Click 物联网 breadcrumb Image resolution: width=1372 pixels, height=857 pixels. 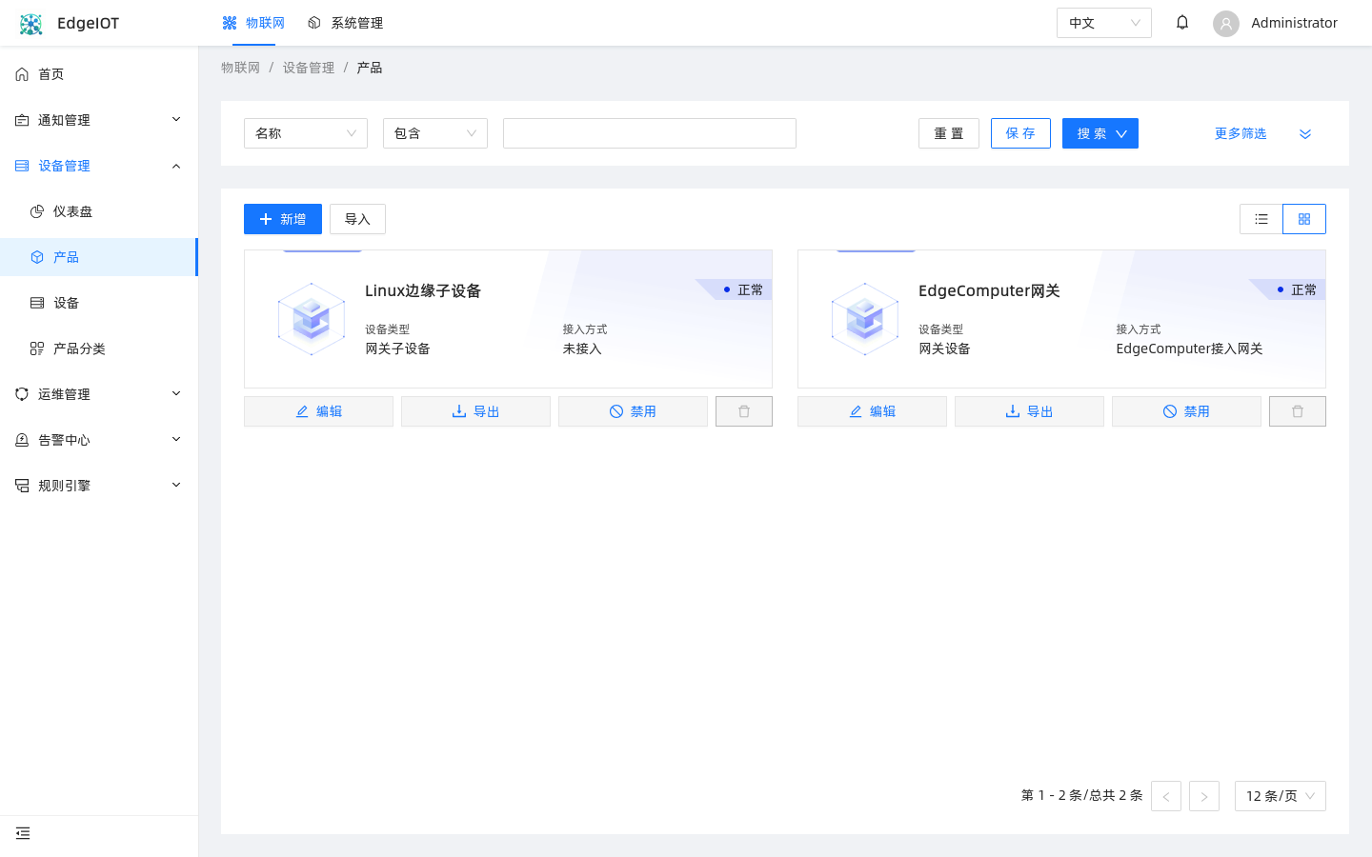[240, 68]
